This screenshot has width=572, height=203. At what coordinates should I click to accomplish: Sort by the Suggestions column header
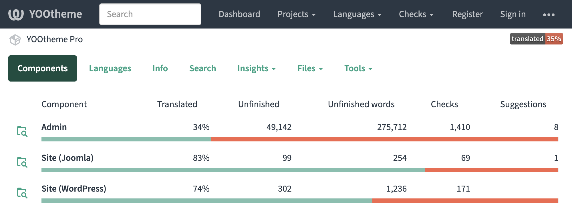(523, 104)
